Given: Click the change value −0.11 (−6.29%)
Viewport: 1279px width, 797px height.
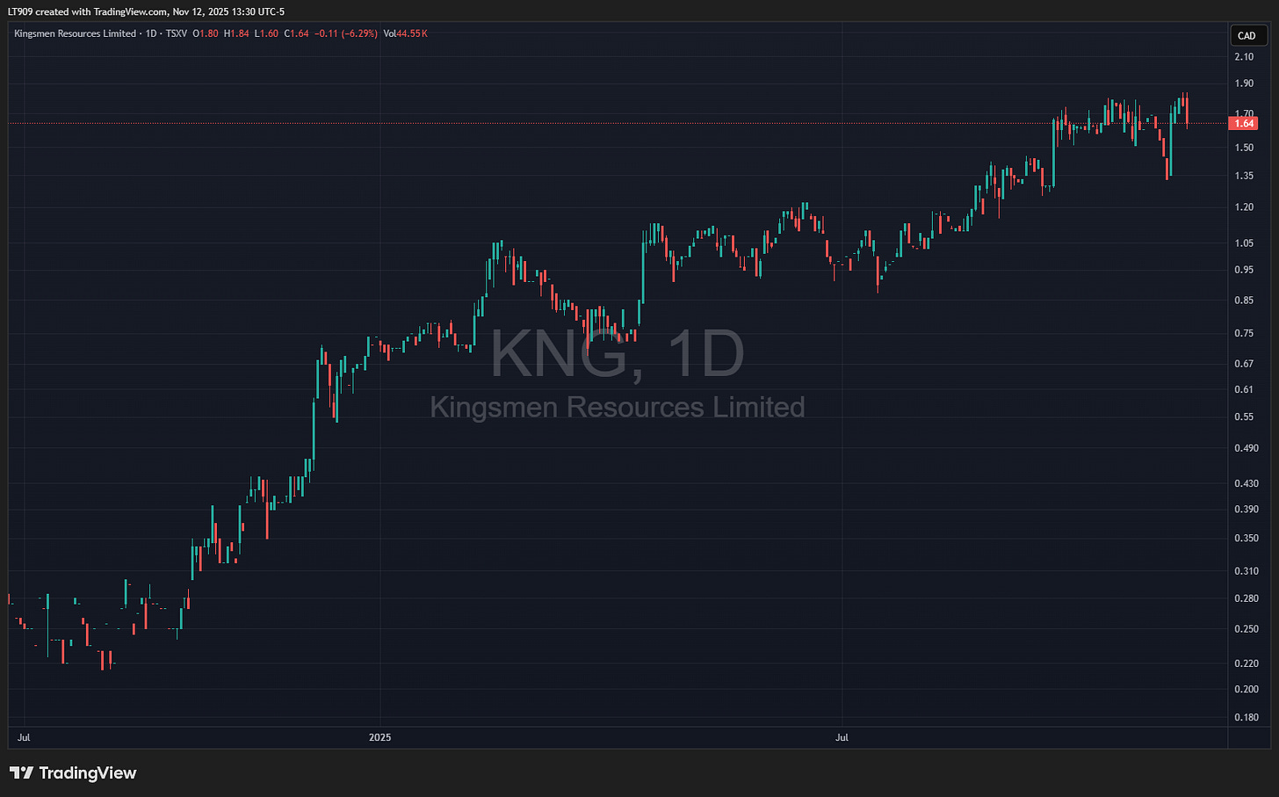Looking at the screenshot, I should [347, 33].
